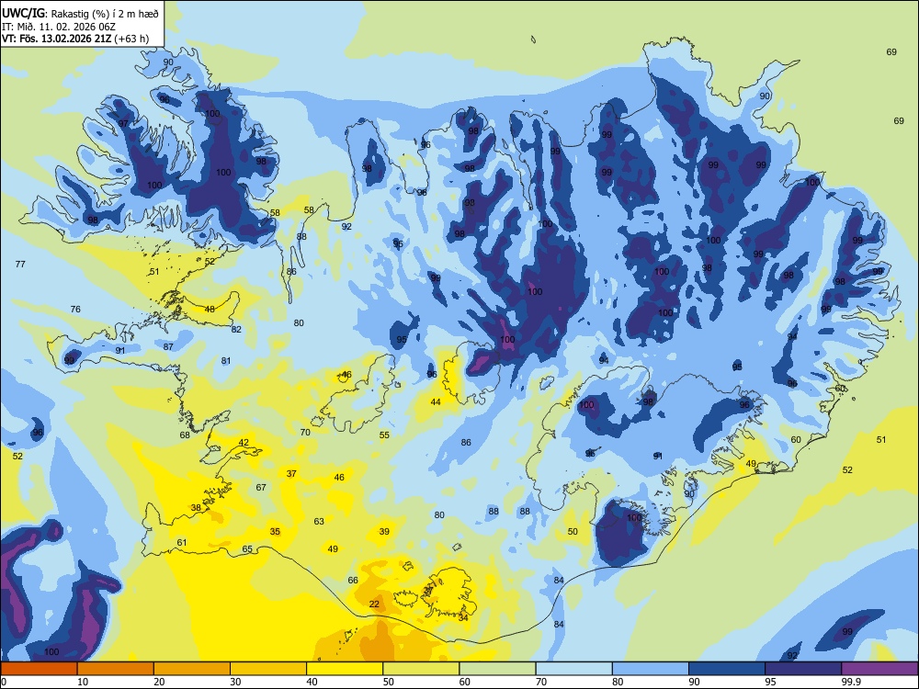Click the map value '48'

pyautogui.click(x=210, y=309)
